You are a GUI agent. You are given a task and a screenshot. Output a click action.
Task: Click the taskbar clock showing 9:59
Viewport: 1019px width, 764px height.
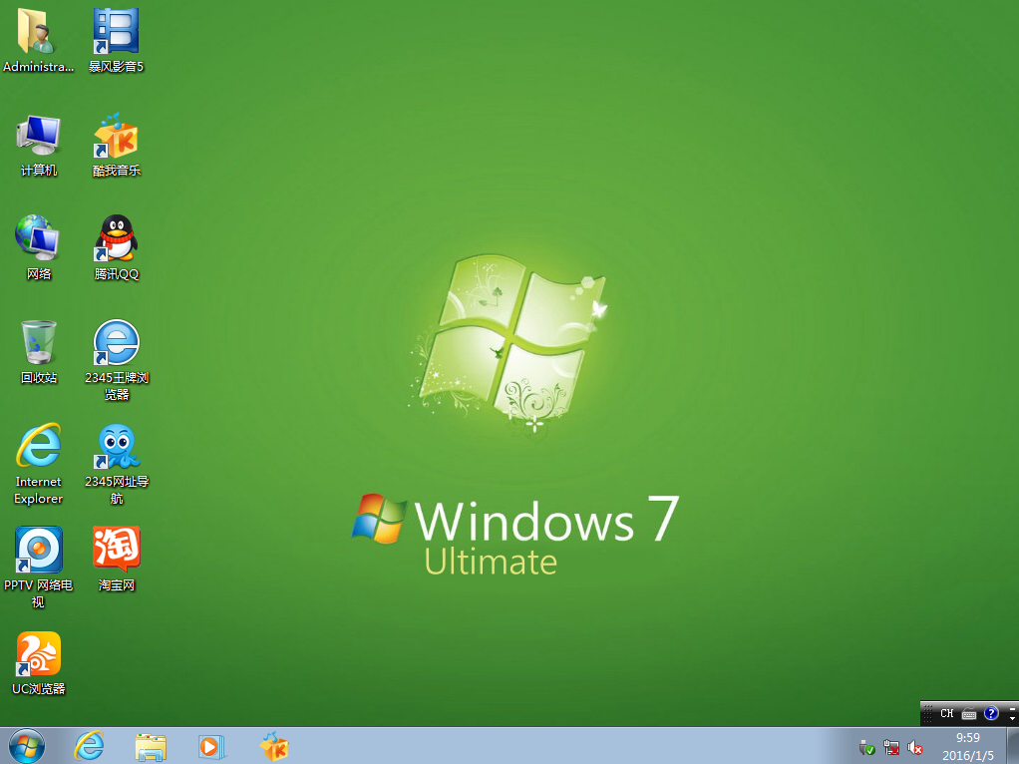[966, 746]
